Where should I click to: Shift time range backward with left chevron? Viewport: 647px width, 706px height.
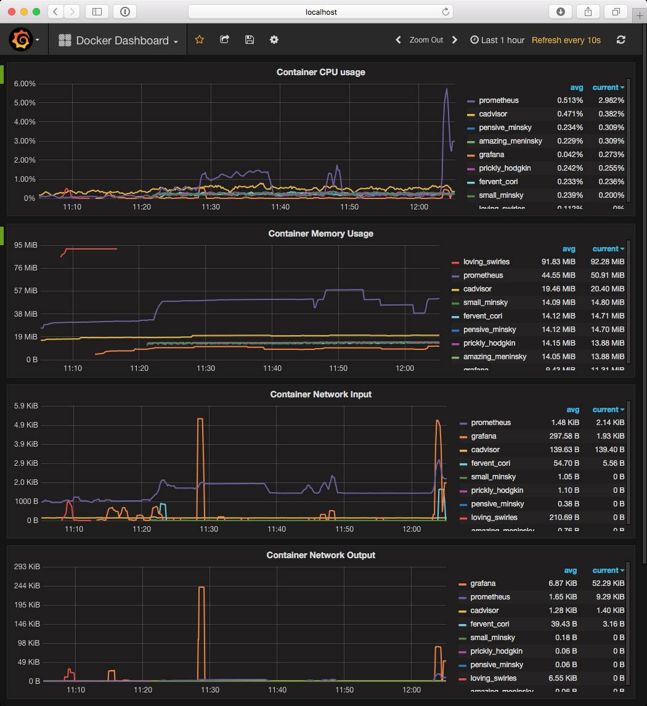(x=398, y=40)
